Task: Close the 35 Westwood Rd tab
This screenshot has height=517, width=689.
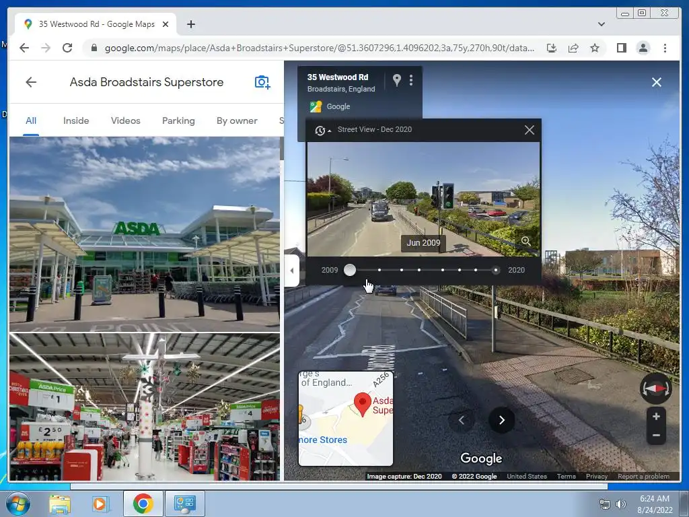Action: (x=166, y=24)
